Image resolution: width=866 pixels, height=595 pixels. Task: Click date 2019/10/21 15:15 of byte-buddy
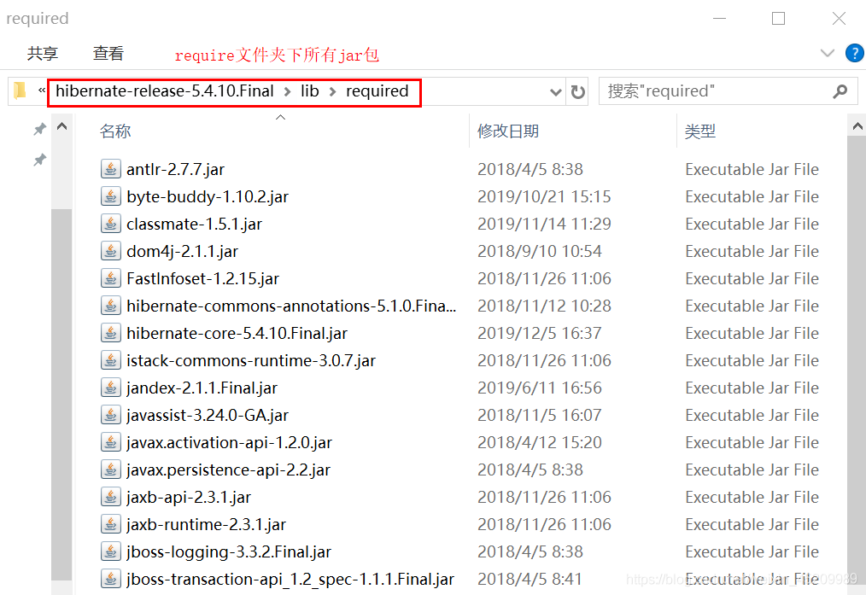tap(544, 196)
